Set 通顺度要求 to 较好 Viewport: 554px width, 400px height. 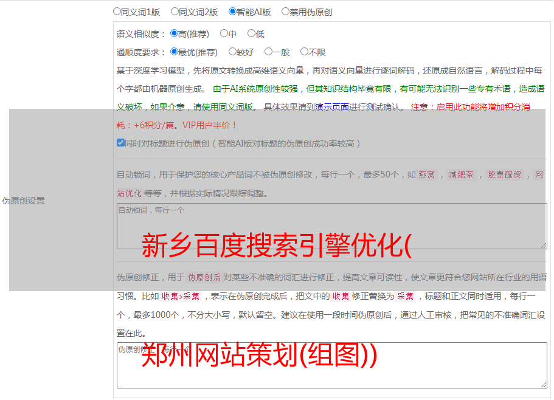(x=232, y=52)
